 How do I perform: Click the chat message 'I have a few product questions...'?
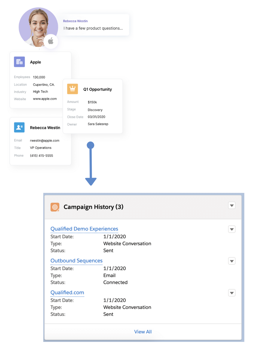(x=93, y=28)
